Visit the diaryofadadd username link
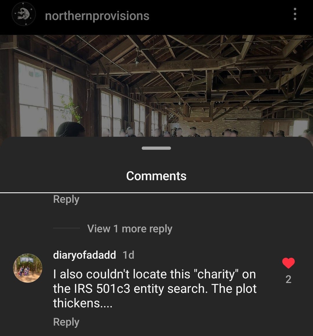The height and width of the screenshot is (336, 313). pos(84,255)
